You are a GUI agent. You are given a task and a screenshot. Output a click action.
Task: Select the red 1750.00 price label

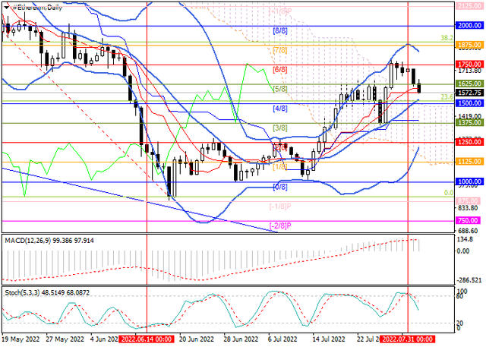coord(466,65)
